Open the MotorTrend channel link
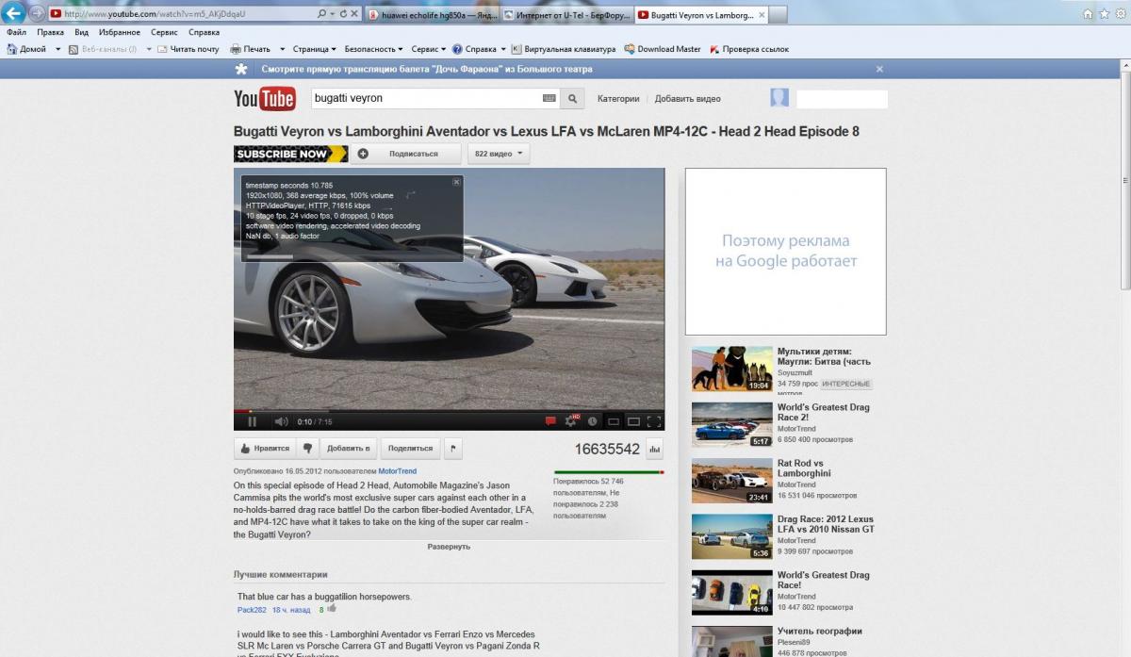 click(397, 470)
